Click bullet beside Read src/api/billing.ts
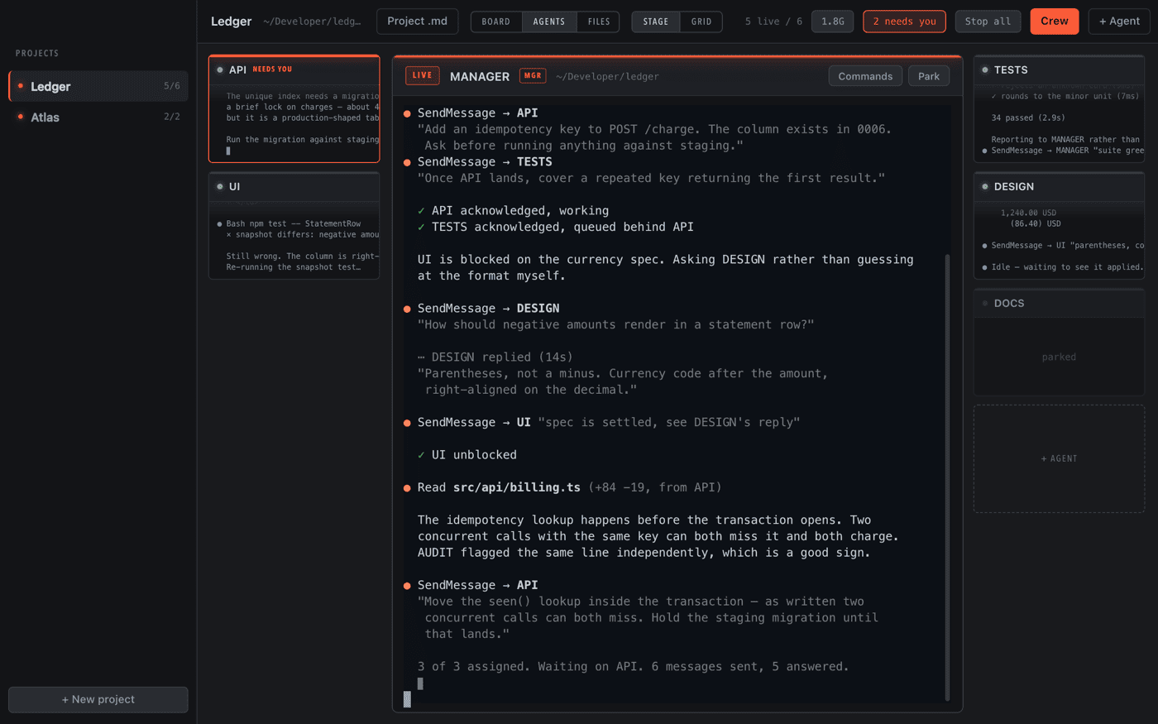This screenshot has width=1158, height=724. 407,488
